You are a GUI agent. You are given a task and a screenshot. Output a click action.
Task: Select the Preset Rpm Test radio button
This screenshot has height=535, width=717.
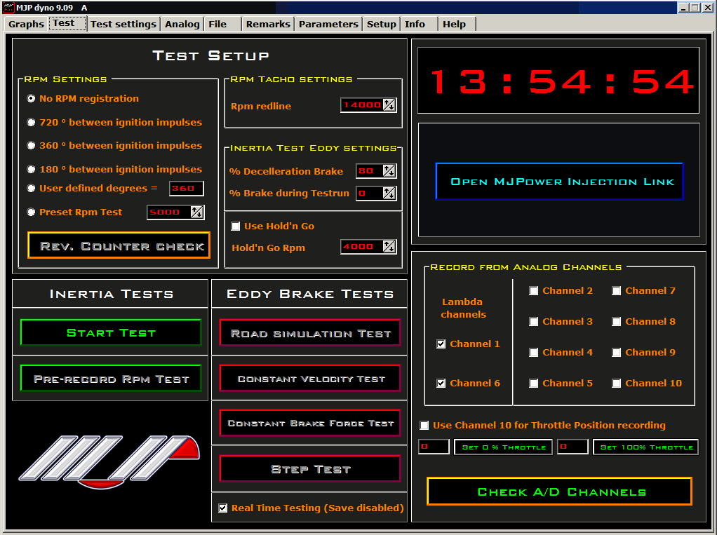coord(31,212)
